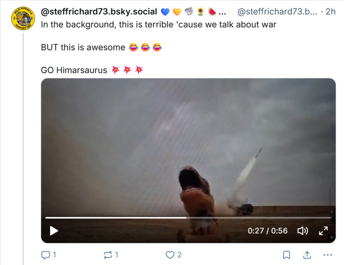Click the 0:27 / 0:56 time display

tap(268, 231)
